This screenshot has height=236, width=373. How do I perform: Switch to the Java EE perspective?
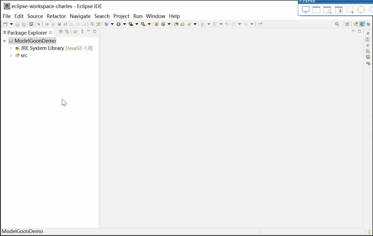(356, 24)
